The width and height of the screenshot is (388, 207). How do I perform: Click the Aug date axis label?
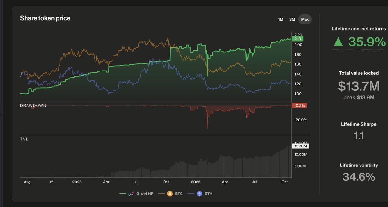27,182
